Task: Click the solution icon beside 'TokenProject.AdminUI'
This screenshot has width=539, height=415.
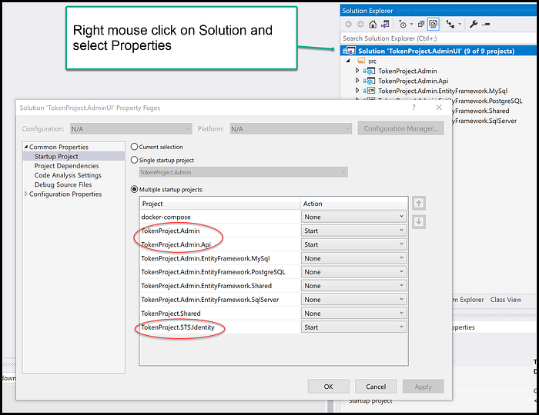Action: 349,51
